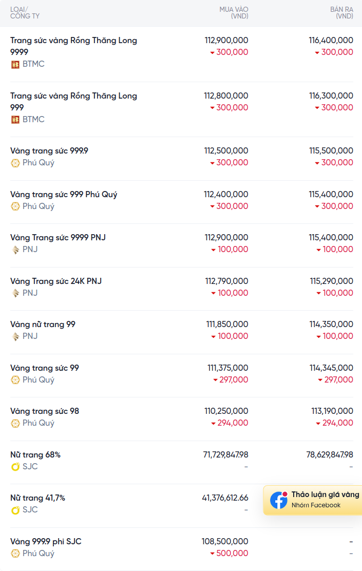Click the Facebook icon in Thảo luận giá vàng
Viewport: 362px width, 571px height.
pos(279,500)
